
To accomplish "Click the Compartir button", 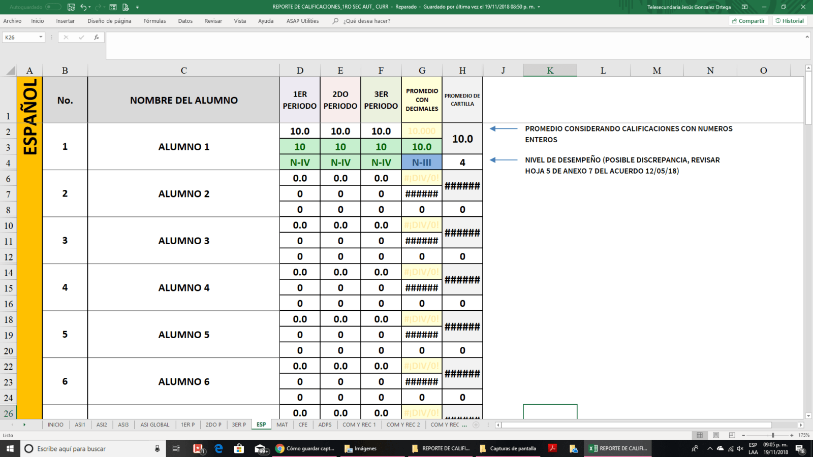I will click(x=748, y=21).
